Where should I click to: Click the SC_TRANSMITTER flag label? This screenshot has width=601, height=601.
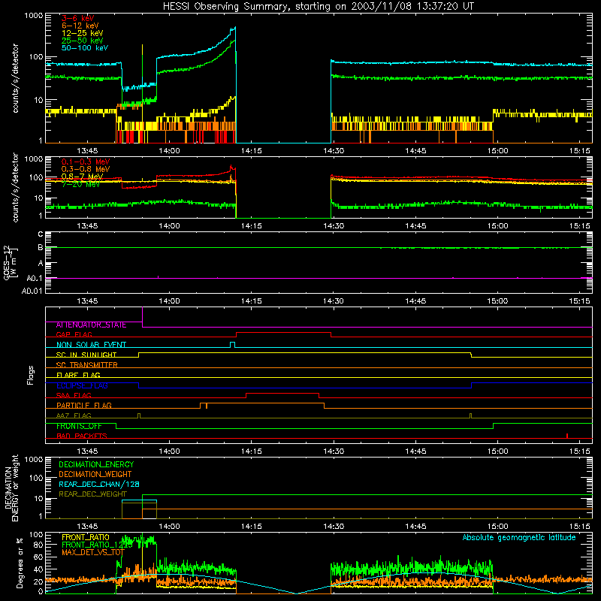pos(87,365)
